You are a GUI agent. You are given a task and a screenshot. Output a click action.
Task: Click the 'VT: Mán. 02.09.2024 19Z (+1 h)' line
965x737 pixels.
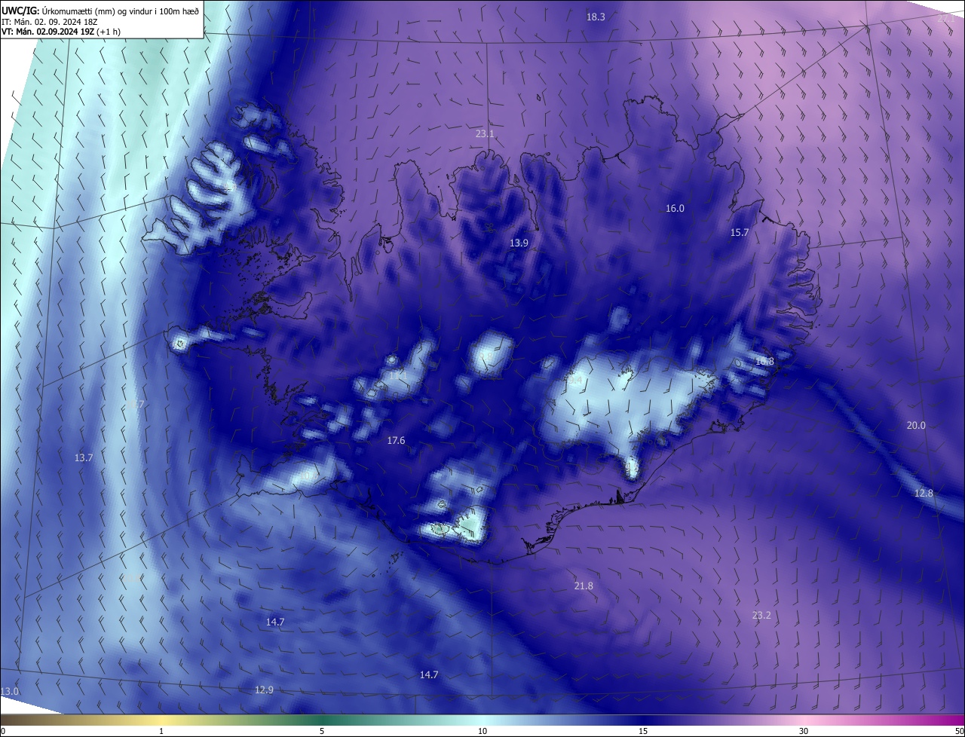click(61, 32)
